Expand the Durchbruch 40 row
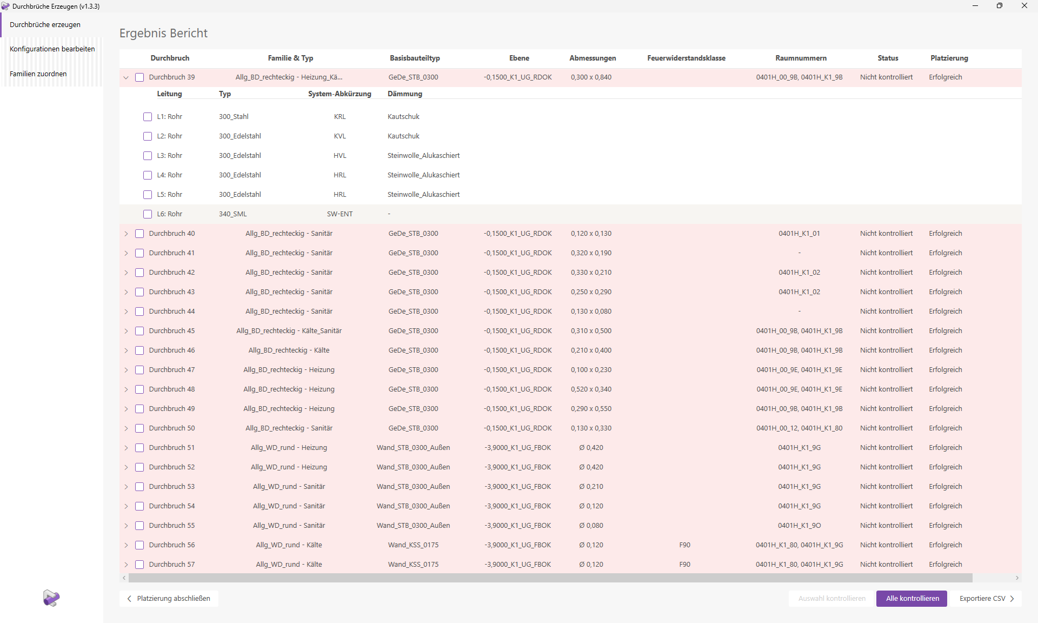This screenshot has width=1038, height=623. click(x=126, y=234)
